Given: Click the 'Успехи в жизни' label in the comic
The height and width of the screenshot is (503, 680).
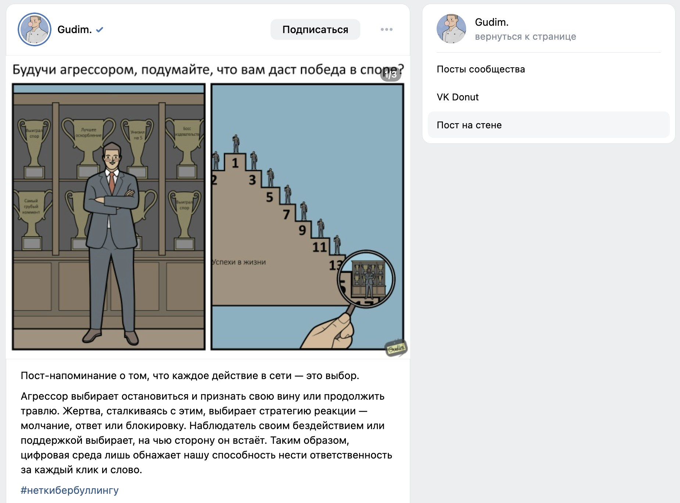Looking at the screenshot, I should tap(239, 262).
